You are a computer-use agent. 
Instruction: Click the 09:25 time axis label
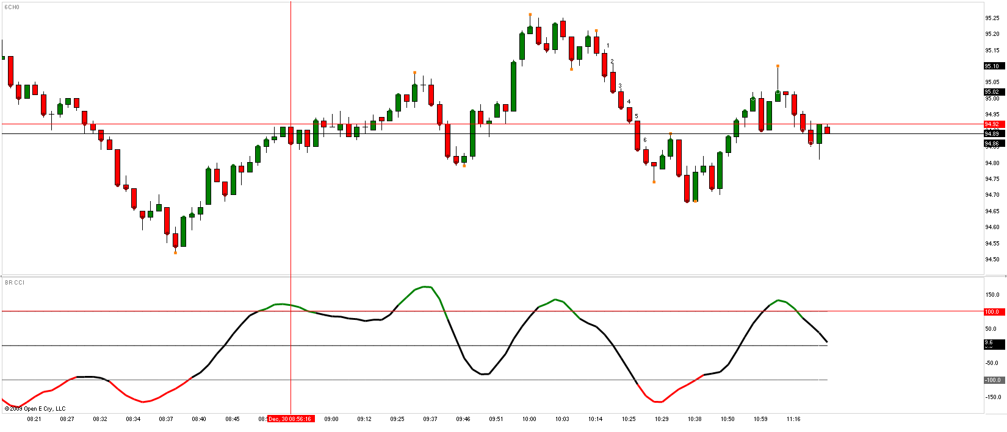click(x=397, y=419)
